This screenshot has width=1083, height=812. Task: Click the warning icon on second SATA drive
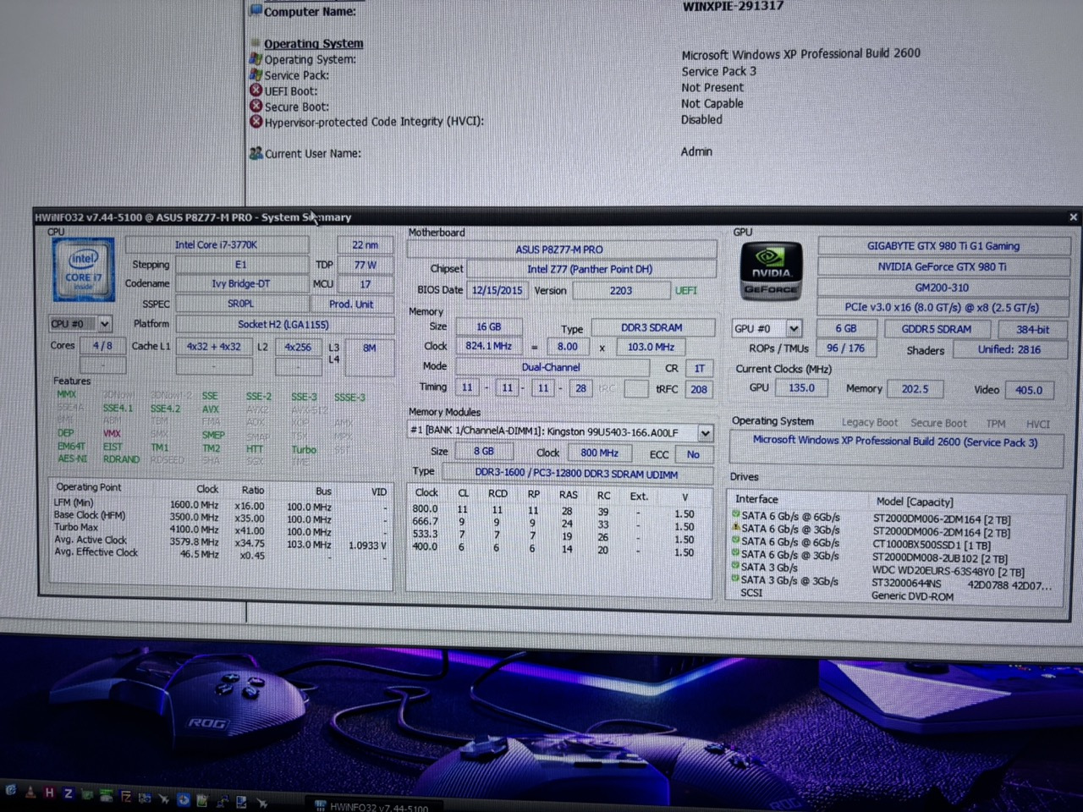[735, 528]
